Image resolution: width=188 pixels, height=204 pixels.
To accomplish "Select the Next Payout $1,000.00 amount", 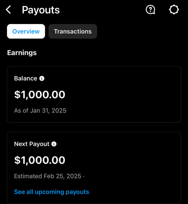I will pyautogui.click(x=40, y=160).
